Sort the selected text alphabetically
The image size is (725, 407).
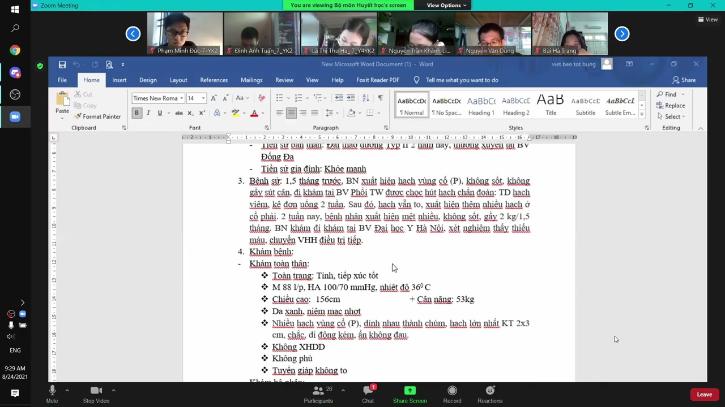click(366, 98)
